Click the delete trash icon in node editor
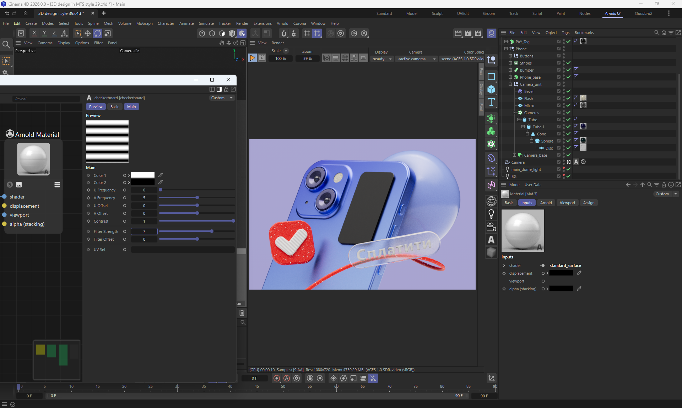682x408 pixels. click(x=242, y=313)
